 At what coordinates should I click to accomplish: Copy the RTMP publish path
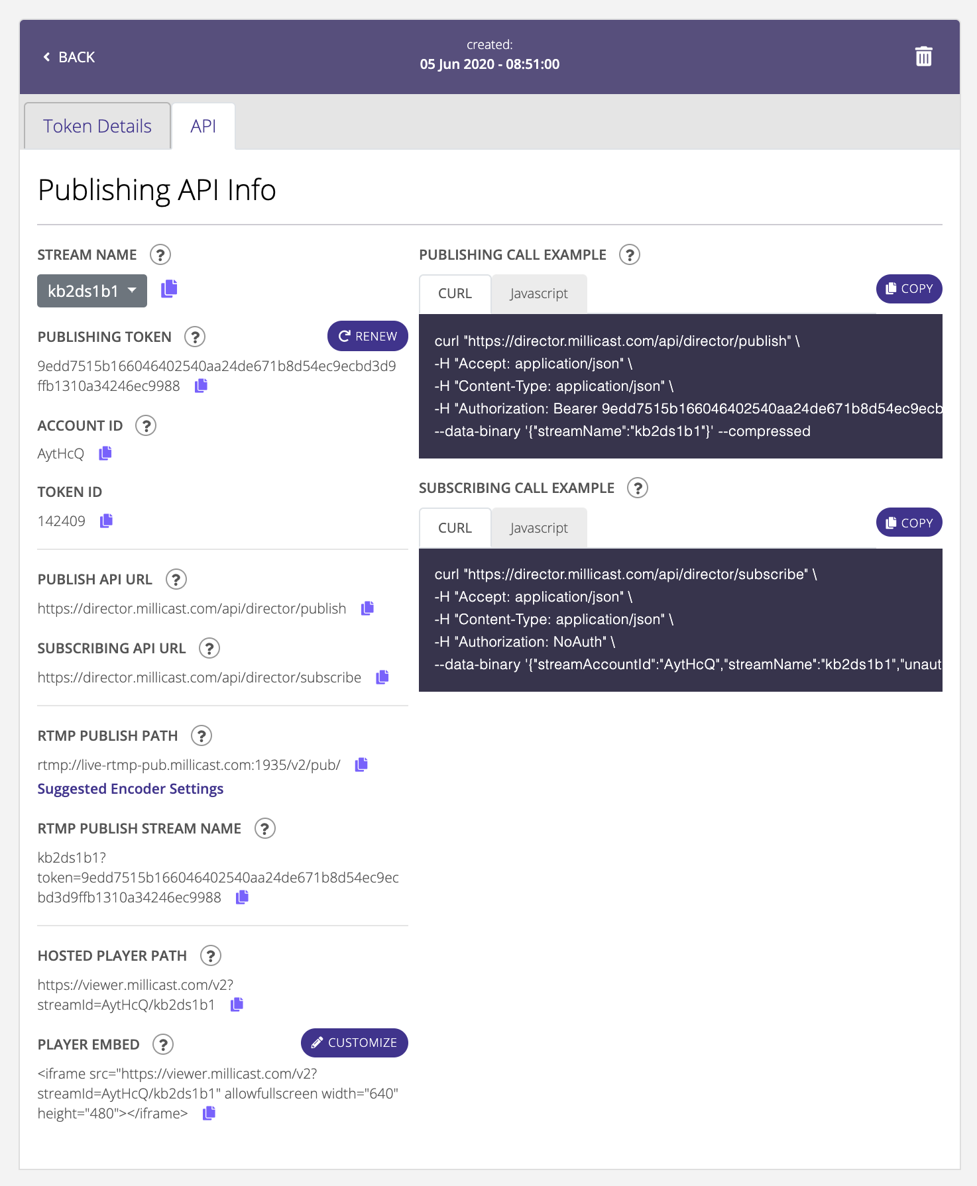[361, 765]
